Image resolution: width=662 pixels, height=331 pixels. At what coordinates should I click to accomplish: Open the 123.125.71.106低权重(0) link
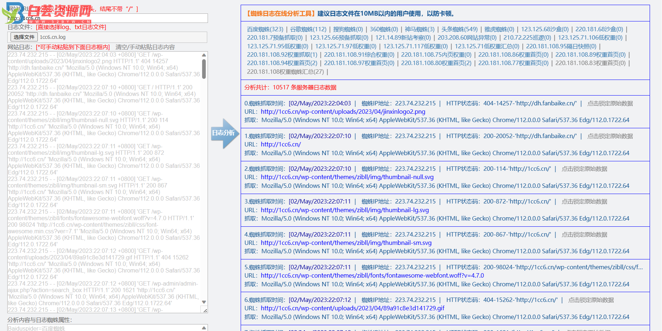(x=590, y=37)
